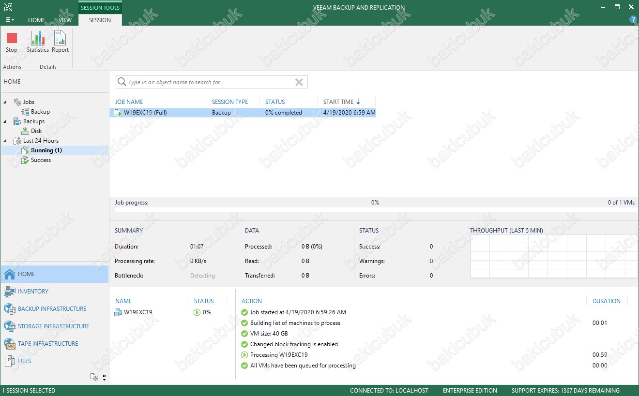639x396 pixels.
Task: Click the W19EXC19 virtual machine icon
Action: [118, 312]
